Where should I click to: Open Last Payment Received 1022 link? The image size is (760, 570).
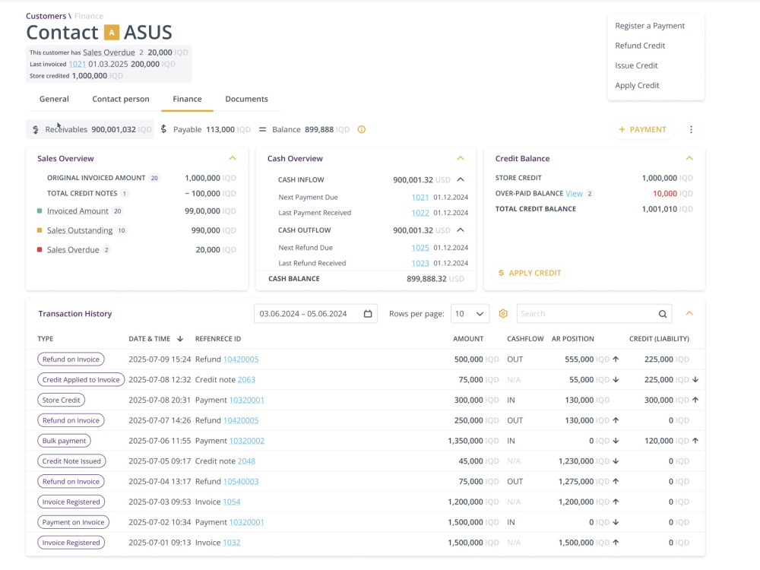coord(420,213)
